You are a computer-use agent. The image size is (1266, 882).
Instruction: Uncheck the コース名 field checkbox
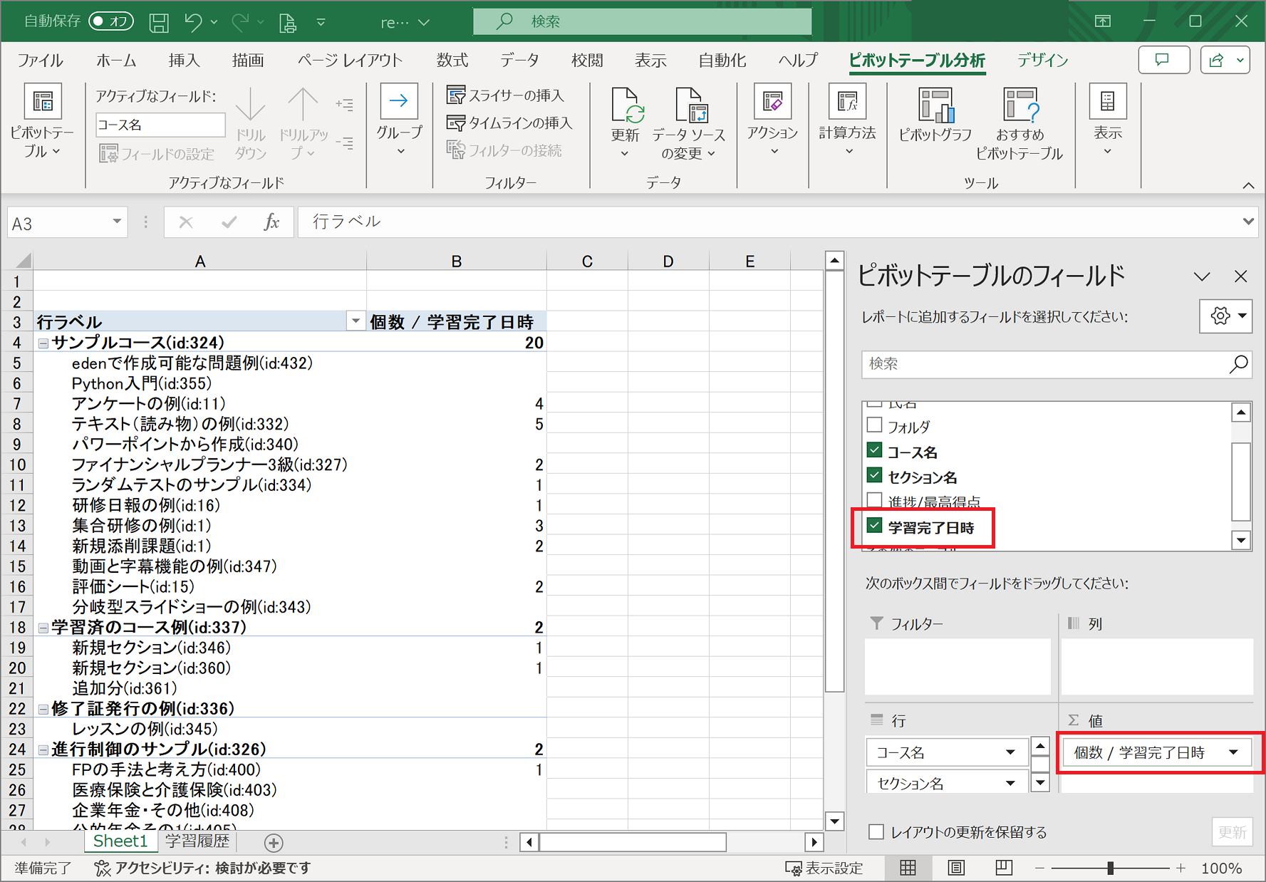coord(874,450)
